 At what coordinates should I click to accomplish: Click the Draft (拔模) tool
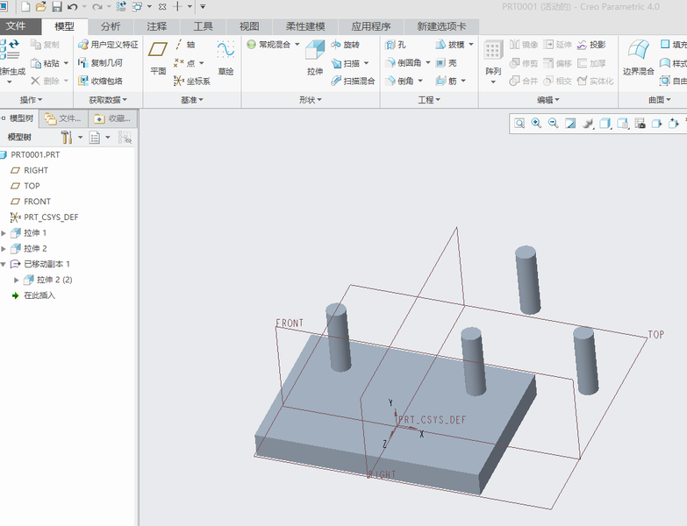[x=450, y=45]
